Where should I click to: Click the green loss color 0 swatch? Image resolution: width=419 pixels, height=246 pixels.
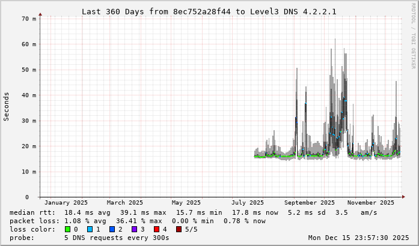click(67, 229)
